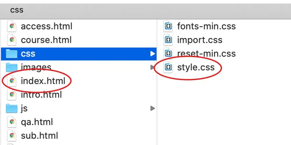
Task: Expand the js folder arrow
Action: pos(152,108)
